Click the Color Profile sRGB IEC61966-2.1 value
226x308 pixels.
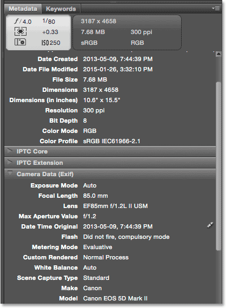click(x=111, y=141)
